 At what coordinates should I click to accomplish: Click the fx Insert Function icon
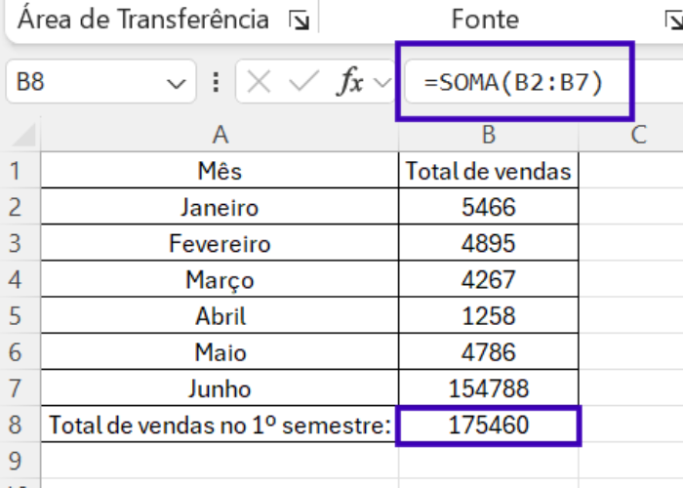click(350, 81)
